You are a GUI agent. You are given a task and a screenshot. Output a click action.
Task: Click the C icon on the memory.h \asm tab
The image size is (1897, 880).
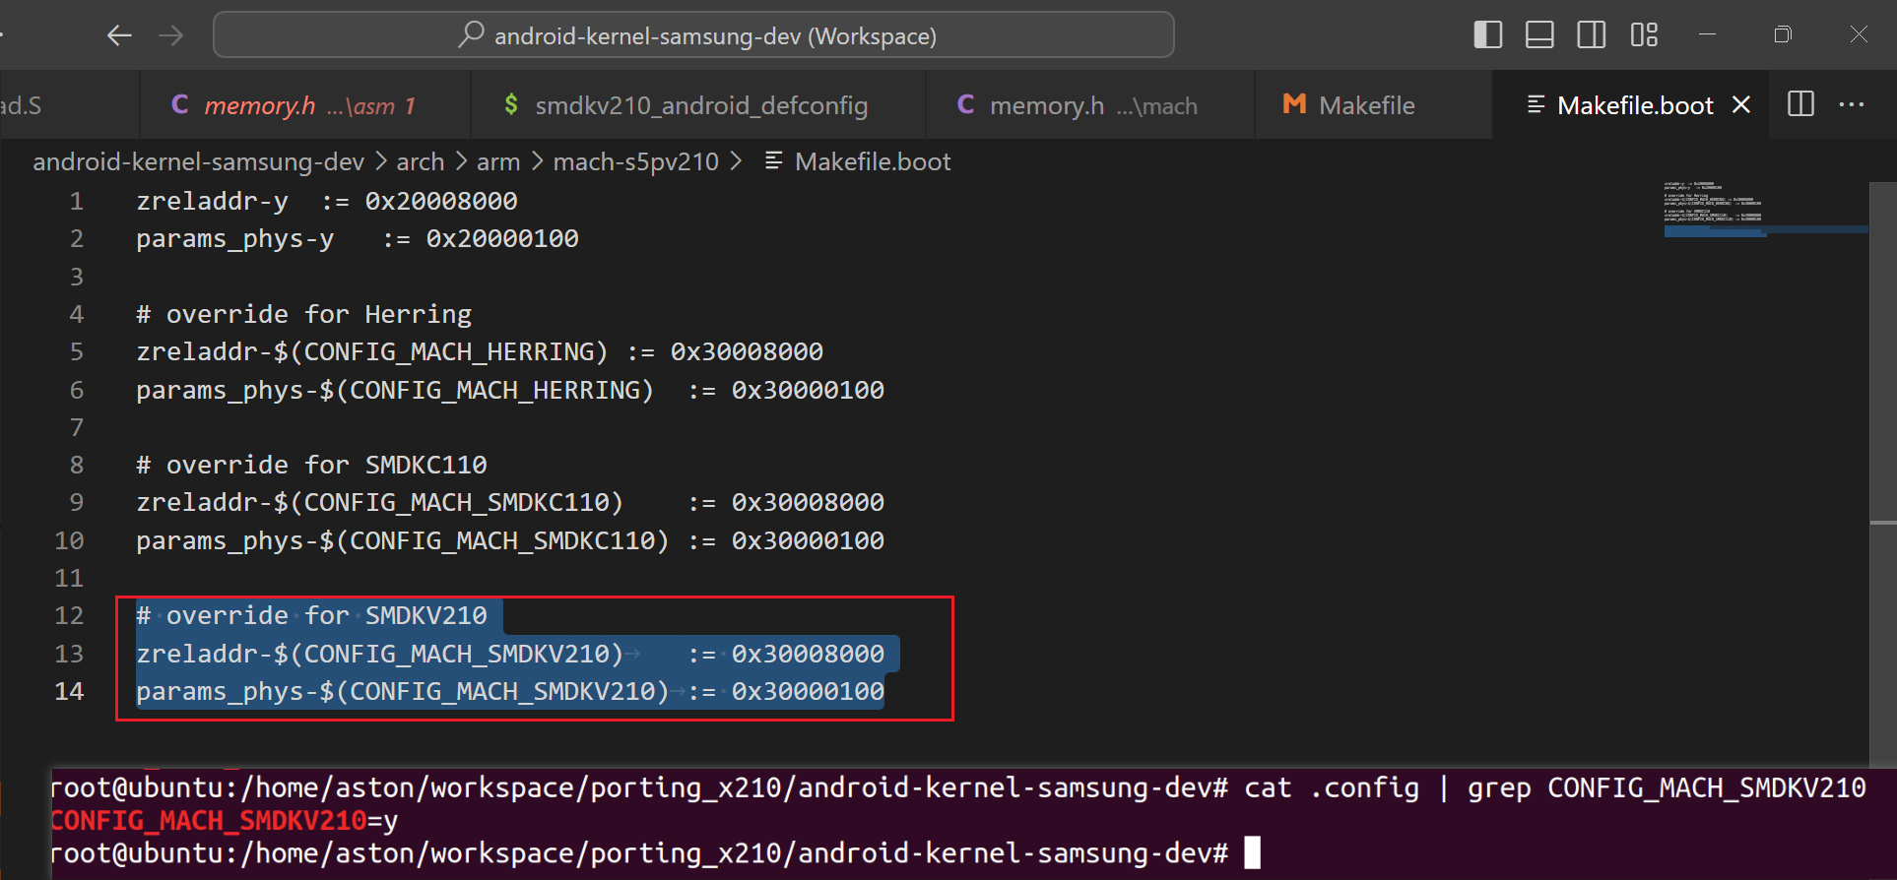point(179,104)
